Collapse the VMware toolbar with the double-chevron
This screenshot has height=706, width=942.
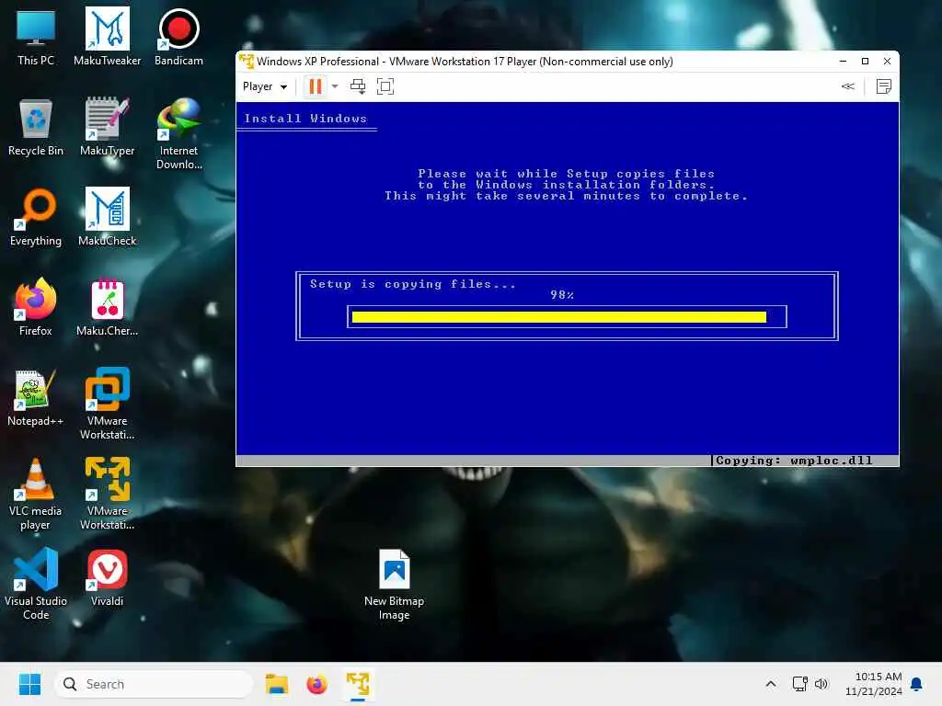pyautogui.click(x=847, y=86)
